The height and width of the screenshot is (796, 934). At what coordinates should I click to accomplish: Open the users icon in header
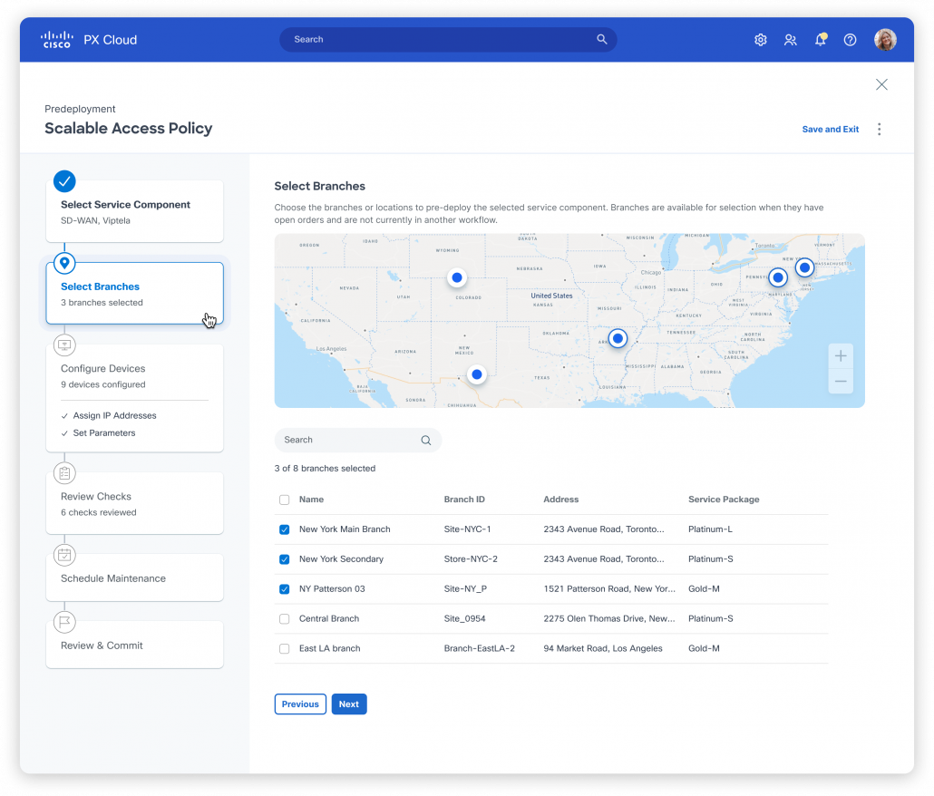pyautogui.click(x=791, y=40)
